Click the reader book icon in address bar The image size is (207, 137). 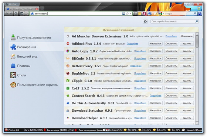(123, 14)
